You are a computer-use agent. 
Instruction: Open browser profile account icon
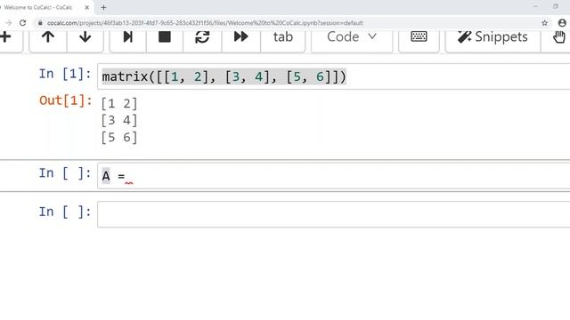point(562,23)
